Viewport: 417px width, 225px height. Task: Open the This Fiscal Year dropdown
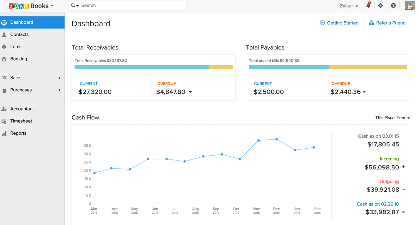click(393, 118)
